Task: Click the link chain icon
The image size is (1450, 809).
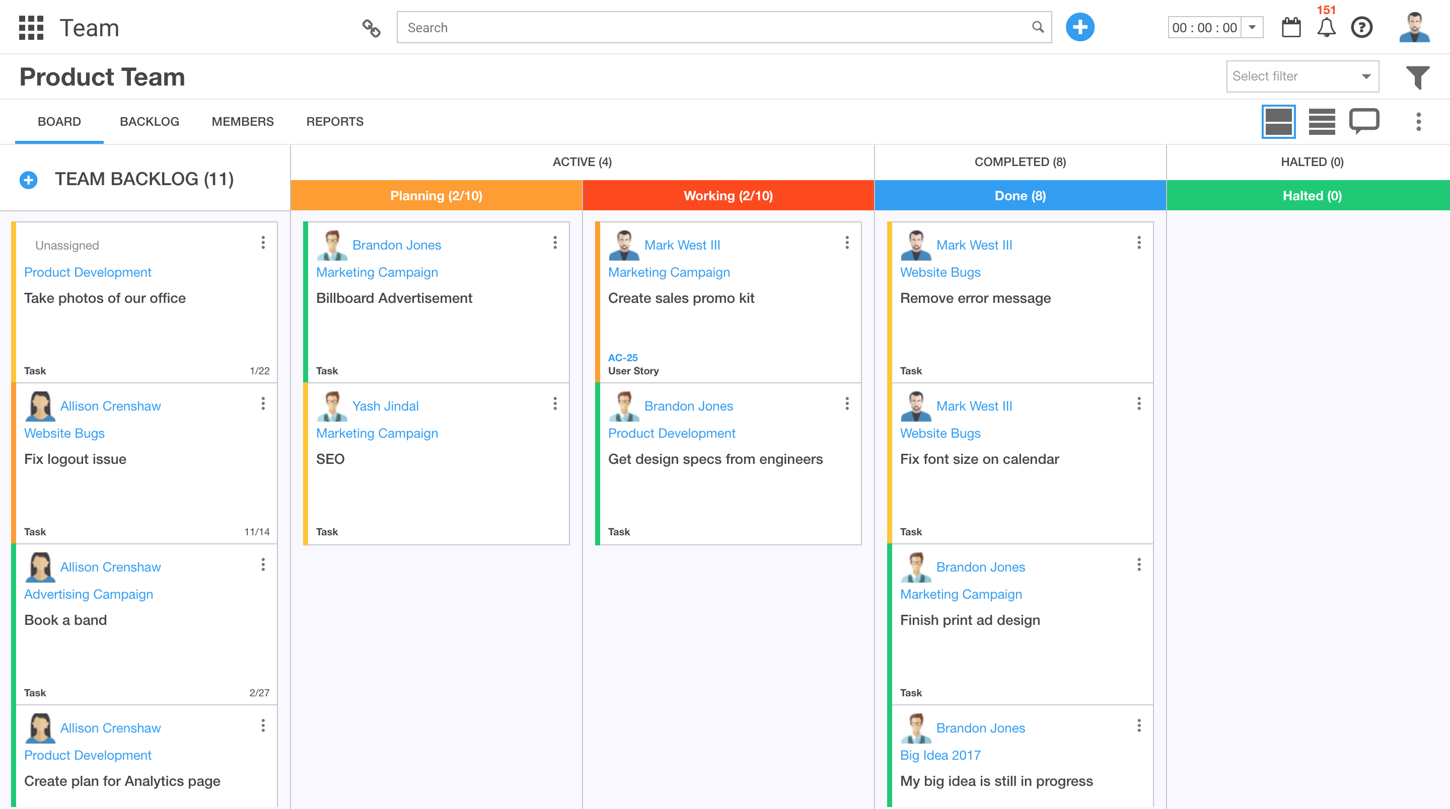Action: [371, 28]
